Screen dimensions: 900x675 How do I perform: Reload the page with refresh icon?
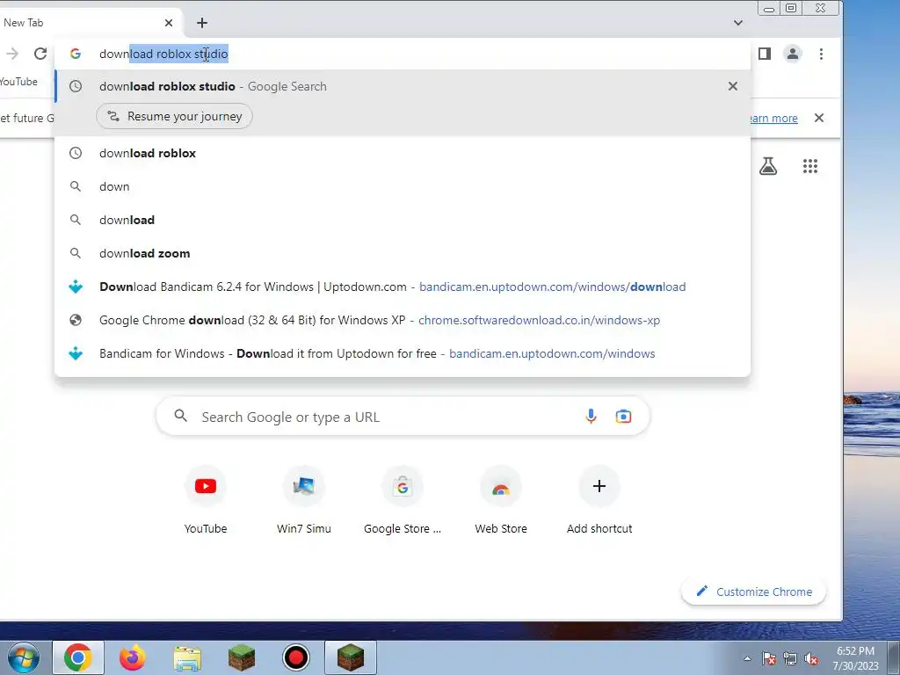pos(40,54)
